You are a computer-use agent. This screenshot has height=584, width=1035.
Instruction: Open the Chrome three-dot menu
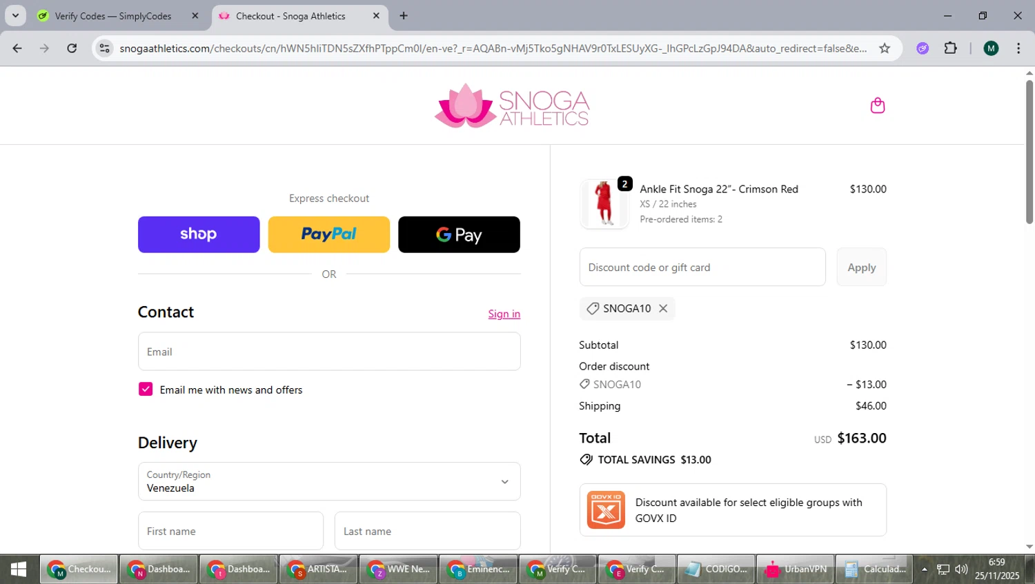[1018, 48]
